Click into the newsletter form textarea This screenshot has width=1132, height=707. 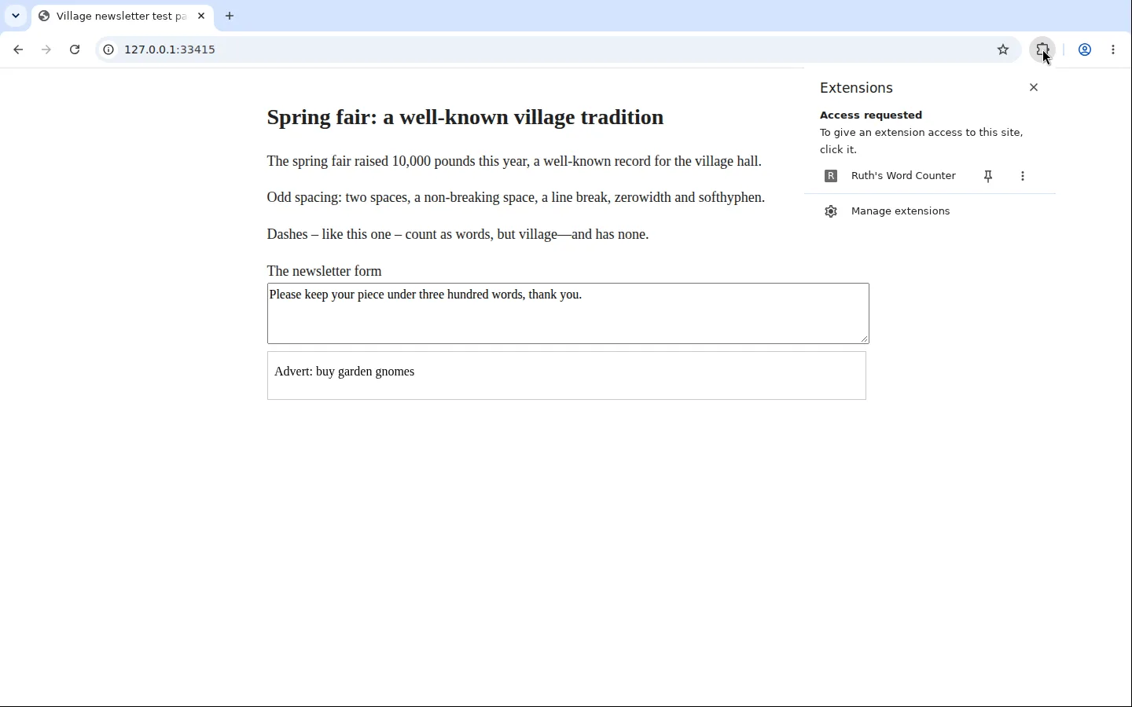[x=568, y=313]
